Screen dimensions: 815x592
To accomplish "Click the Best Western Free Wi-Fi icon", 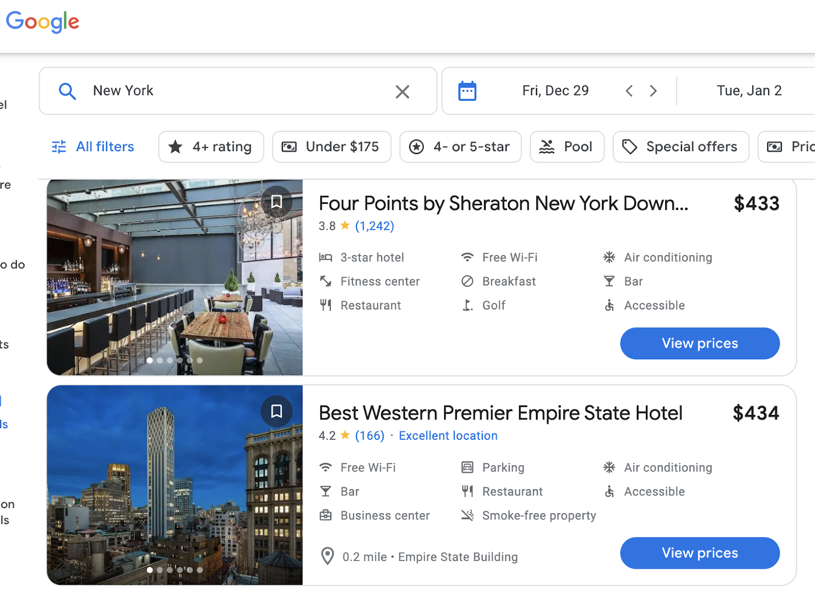I will tap(325, 467).
